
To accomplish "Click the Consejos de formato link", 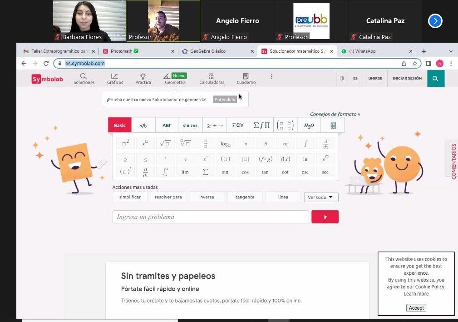I will [x=335, y=114].
